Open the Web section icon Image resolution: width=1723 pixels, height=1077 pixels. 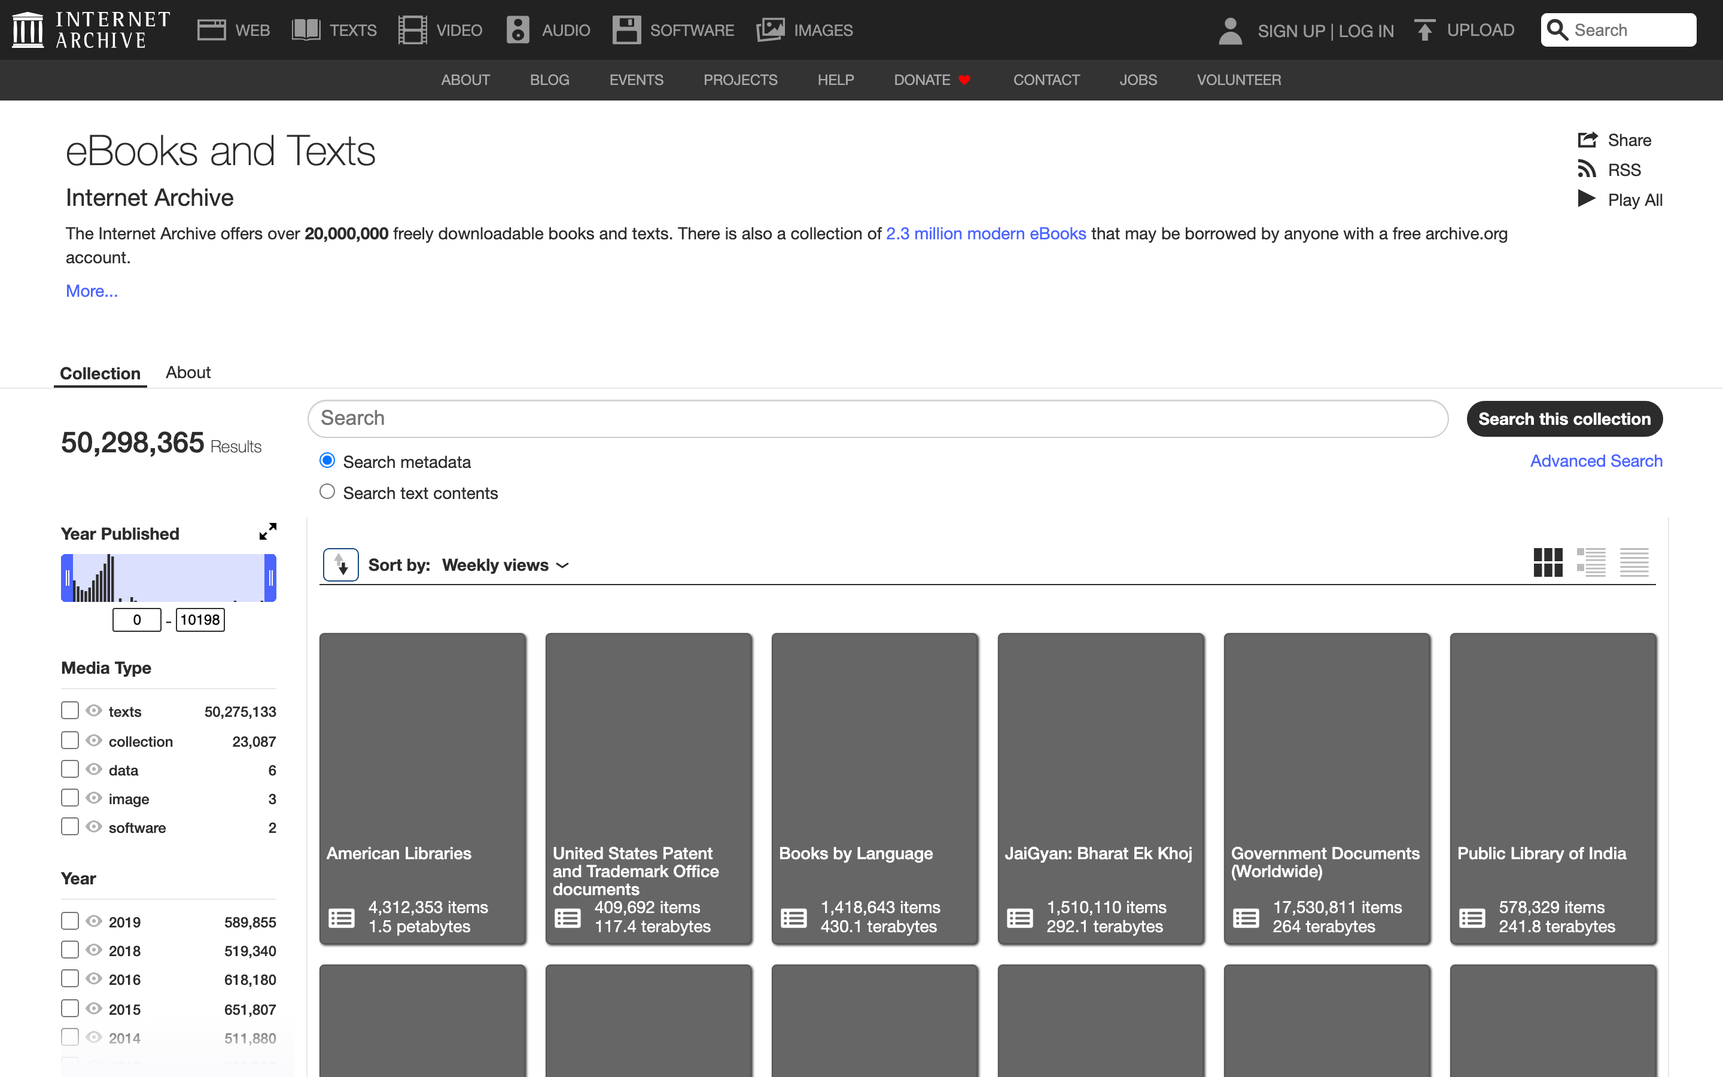(211, 30)
